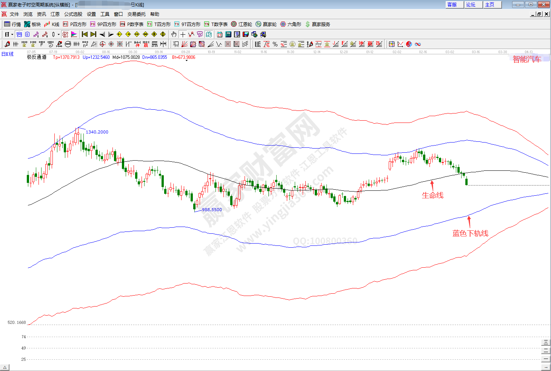
Task: Click the 论坛 link button
Action: point(471,5)
